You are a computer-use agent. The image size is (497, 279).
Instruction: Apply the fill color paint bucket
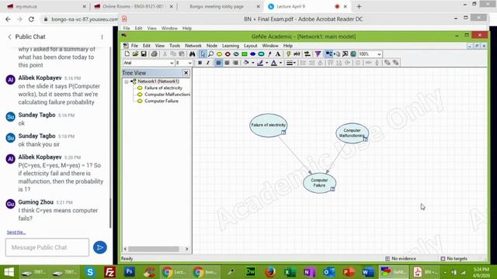click(246, 63)
